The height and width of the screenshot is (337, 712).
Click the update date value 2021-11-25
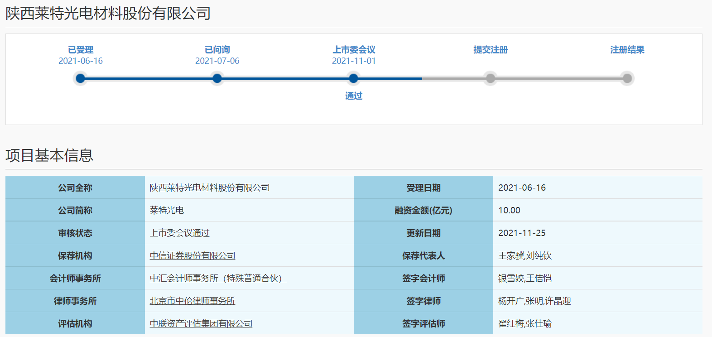point(522,233)
